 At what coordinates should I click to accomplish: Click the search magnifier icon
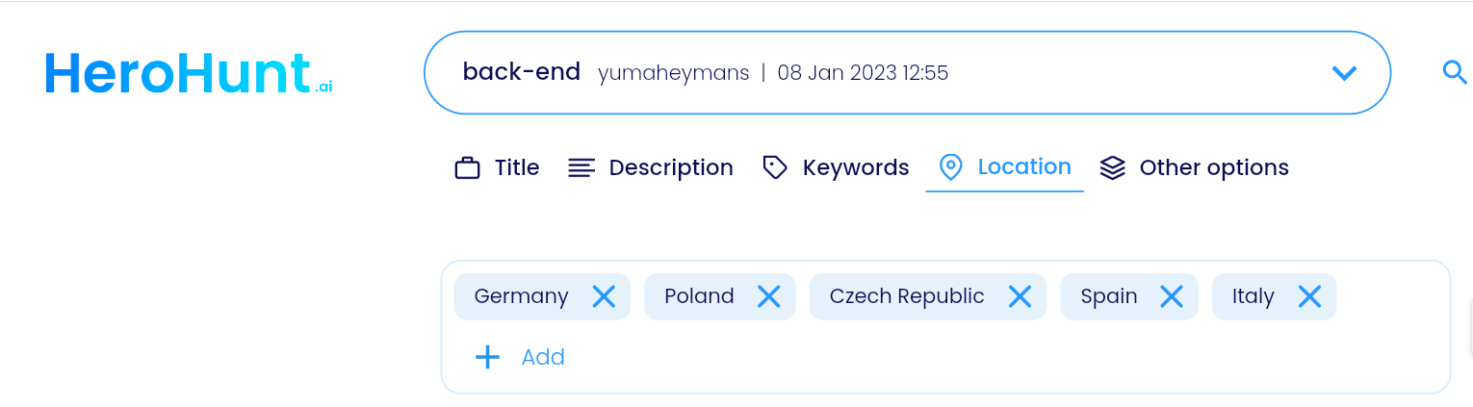coord(1454,72)
